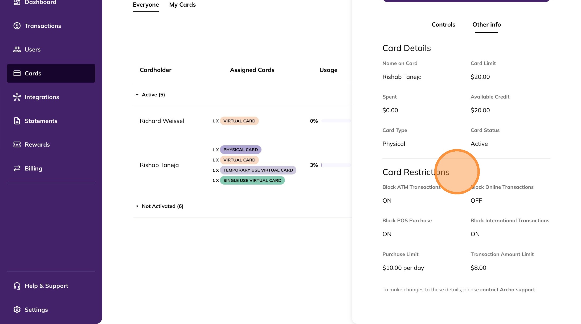The image size is (581, 324).
Task: Click the Billing arrows icon
Action: (x=17, y=168)
